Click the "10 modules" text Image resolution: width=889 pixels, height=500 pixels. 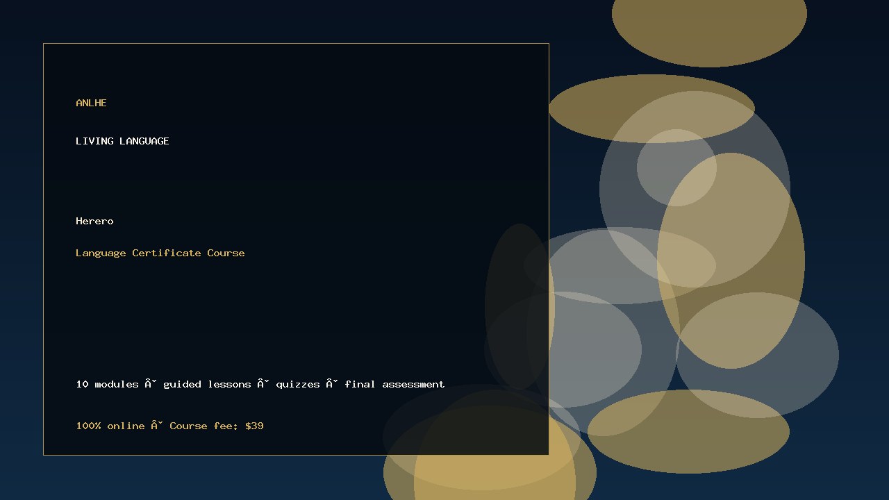[107, 384]
